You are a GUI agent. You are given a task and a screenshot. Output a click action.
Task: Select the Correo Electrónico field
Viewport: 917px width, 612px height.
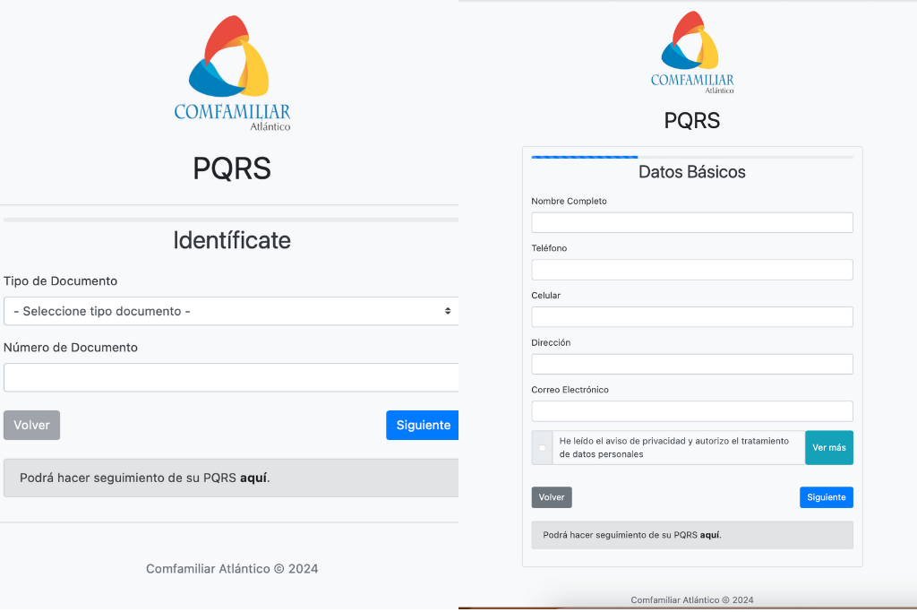pyautogui.click(x=691, y=411)
